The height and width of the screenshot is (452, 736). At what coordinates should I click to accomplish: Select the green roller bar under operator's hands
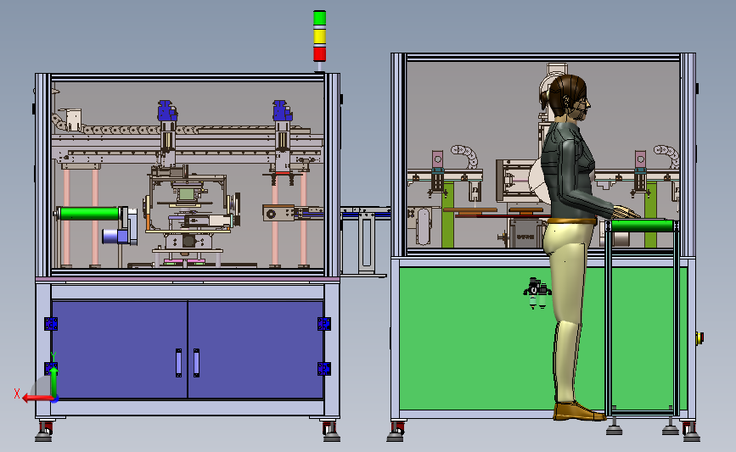(x=642, y=226)
